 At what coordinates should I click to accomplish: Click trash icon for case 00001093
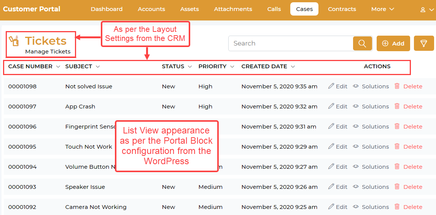397,187
